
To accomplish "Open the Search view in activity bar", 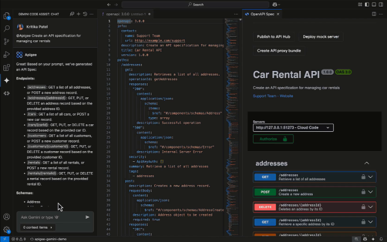I will 6,29.
